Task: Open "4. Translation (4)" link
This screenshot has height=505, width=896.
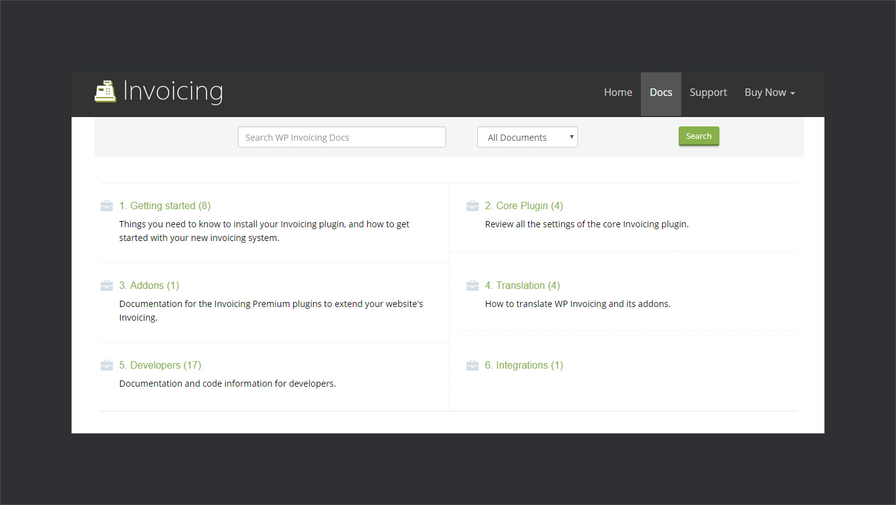Action: coord(523,286)
